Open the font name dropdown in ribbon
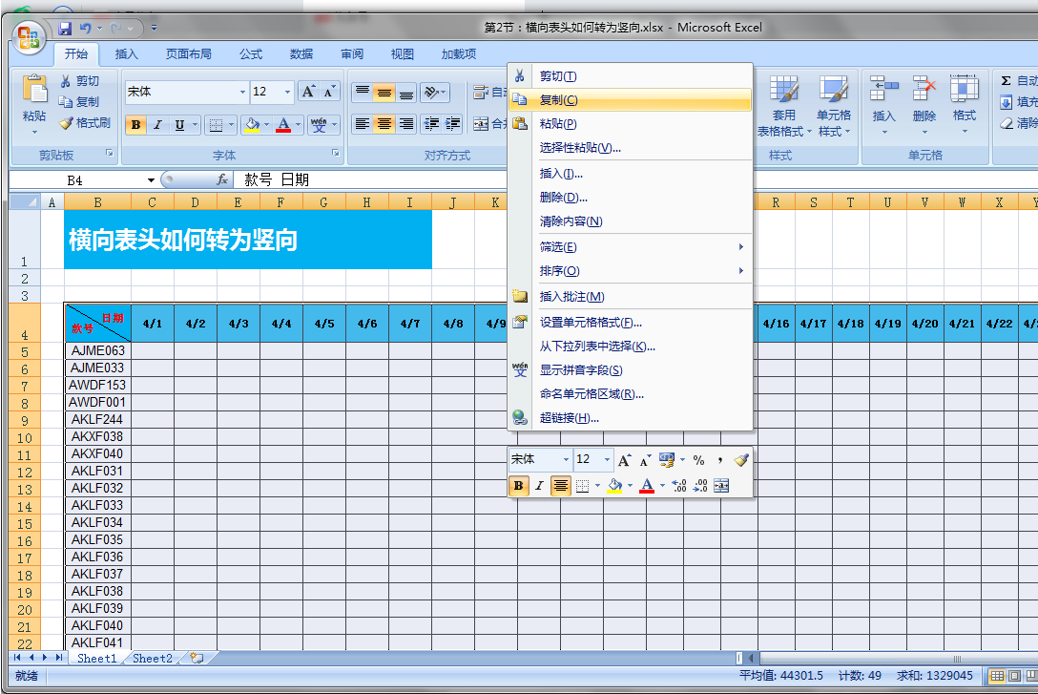Screen dimensions: 1038x694 click(x=242, y=93)
